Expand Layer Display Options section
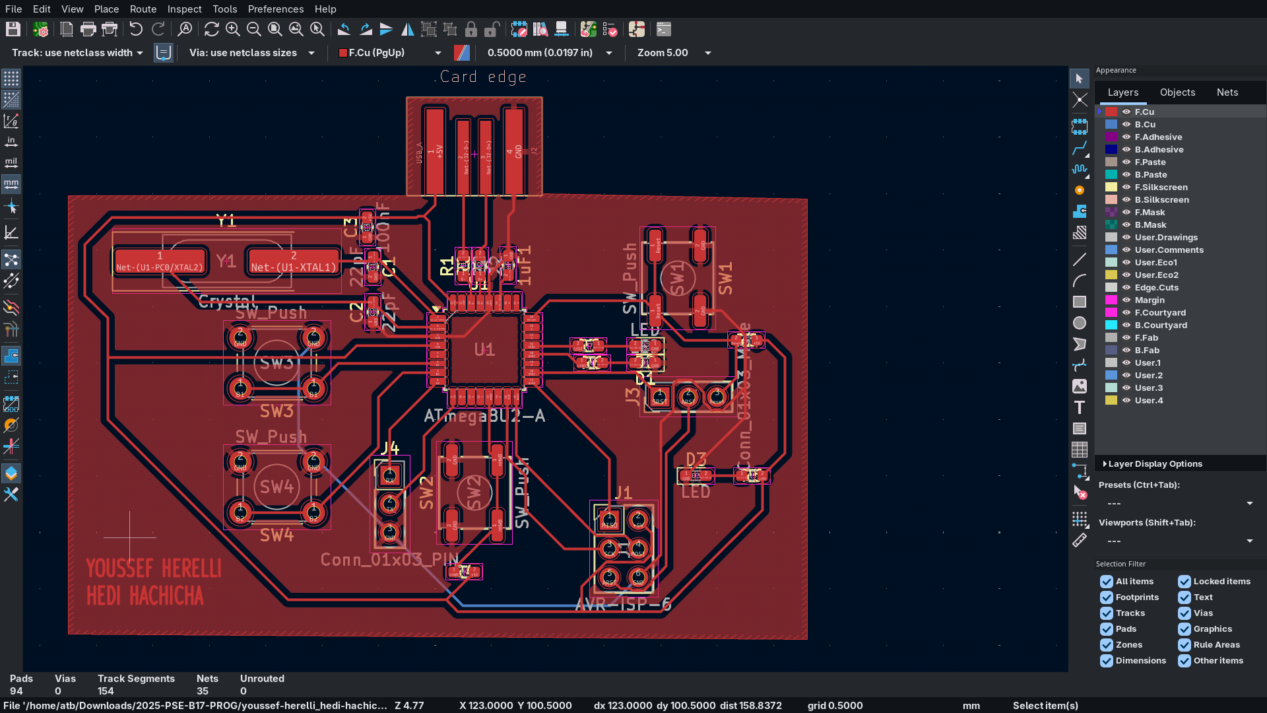The image size is (1267, 713). pyautogui.click(x=1155, y=463)
